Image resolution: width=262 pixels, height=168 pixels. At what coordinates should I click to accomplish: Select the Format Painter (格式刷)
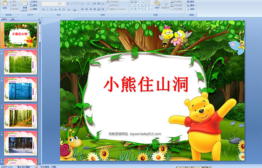14,9
